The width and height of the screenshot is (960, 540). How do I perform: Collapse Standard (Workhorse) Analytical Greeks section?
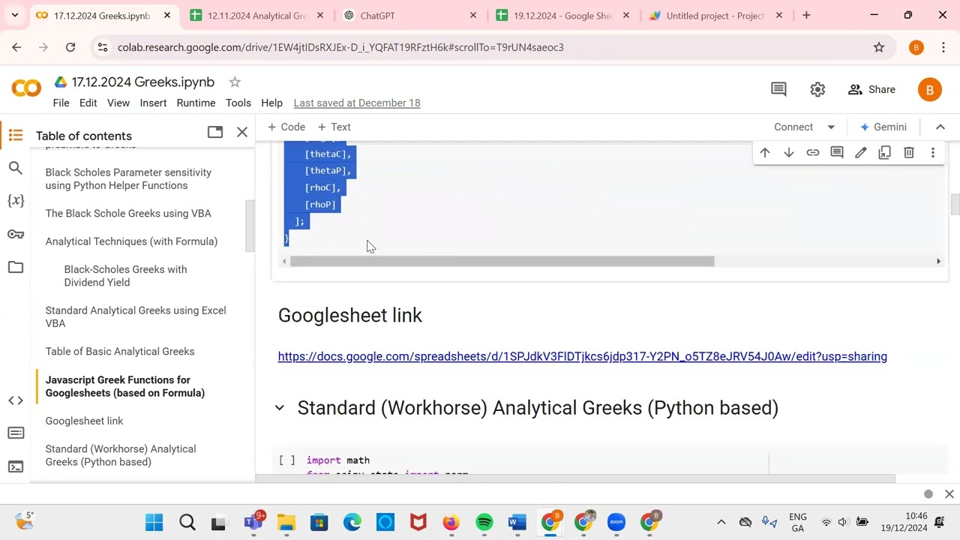coord(280,408)
